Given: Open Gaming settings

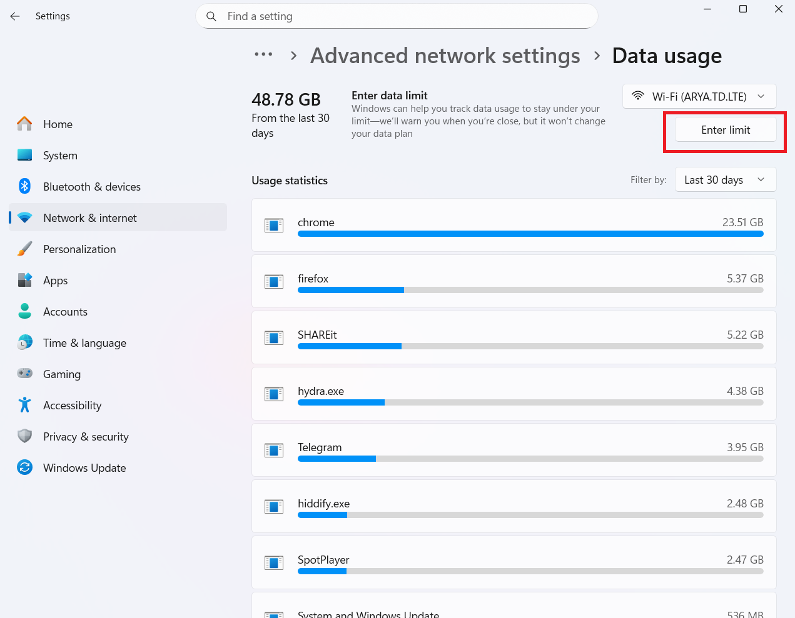Looking at the screenshot, I should click(118, 374).
